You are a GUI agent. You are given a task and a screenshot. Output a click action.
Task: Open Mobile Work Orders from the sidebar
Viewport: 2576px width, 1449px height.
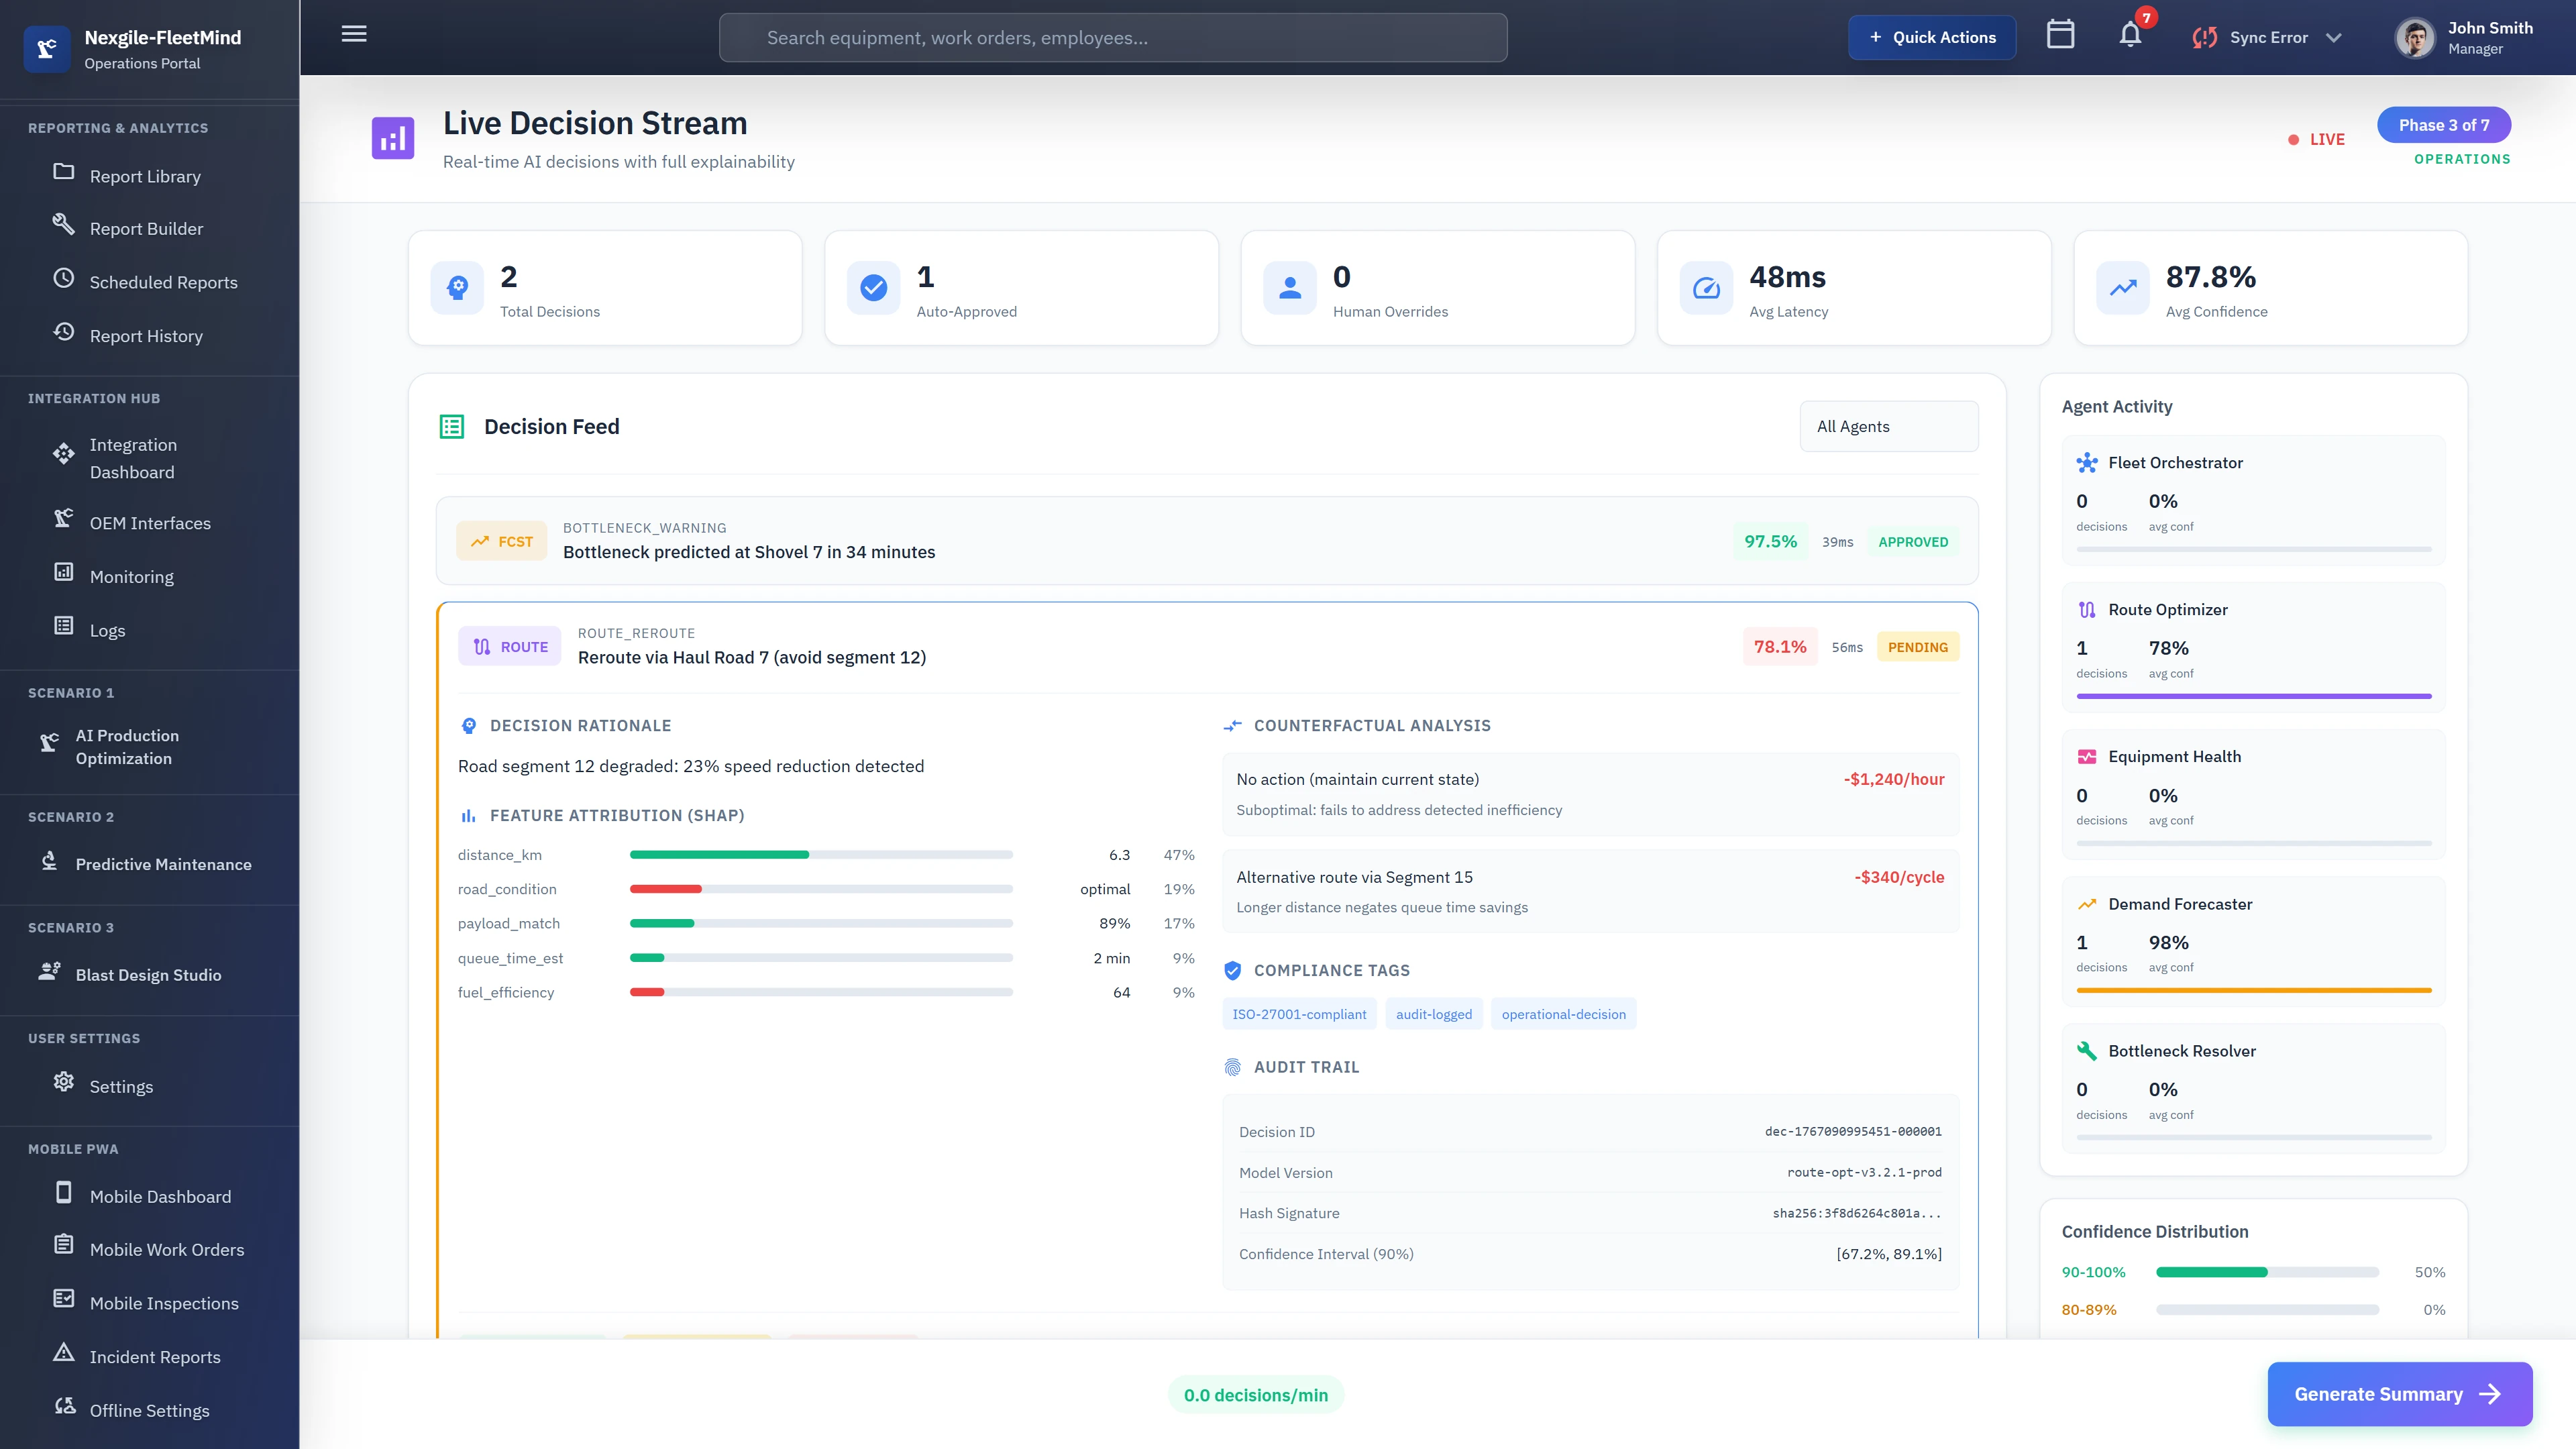click(166, 1249)
